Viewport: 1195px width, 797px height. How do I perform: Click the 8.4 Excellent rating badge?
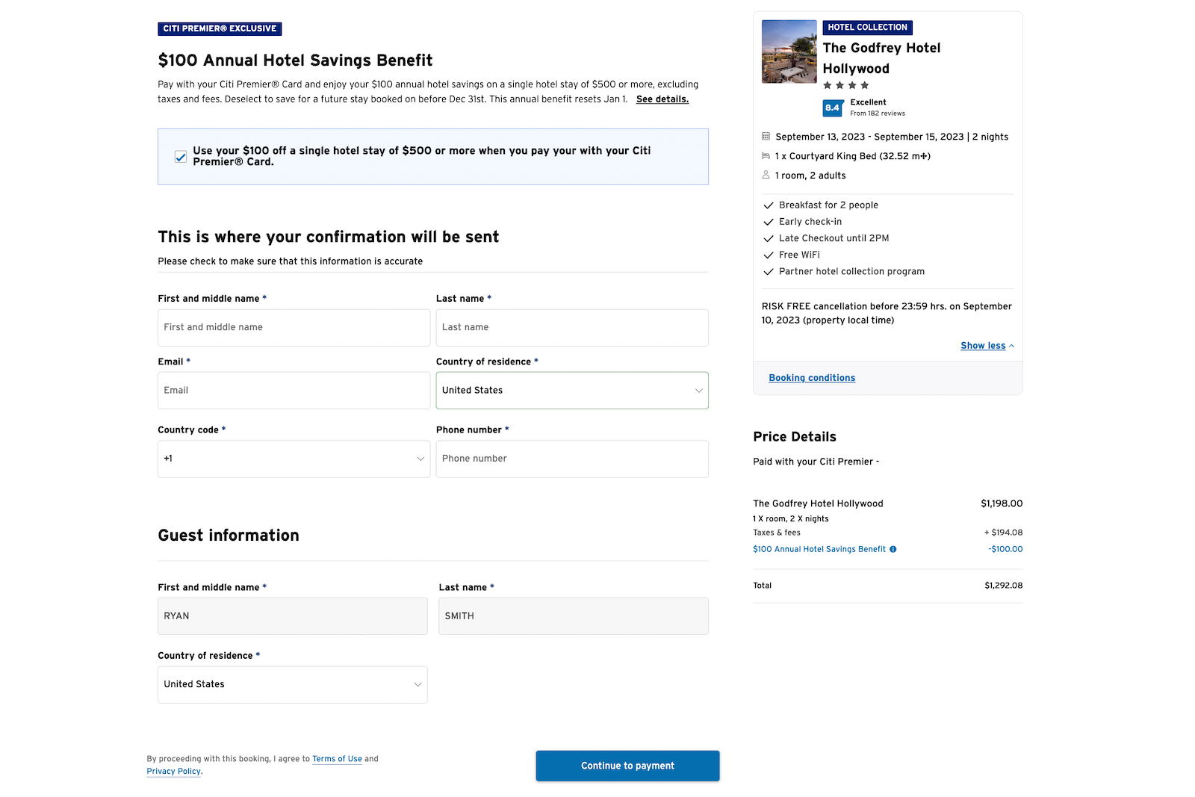(833, 108)
